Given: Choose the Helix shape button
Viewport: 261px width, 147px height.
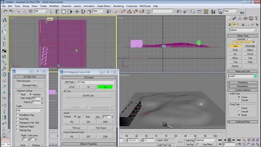Looking at the screenshot, I should (250, 62).
